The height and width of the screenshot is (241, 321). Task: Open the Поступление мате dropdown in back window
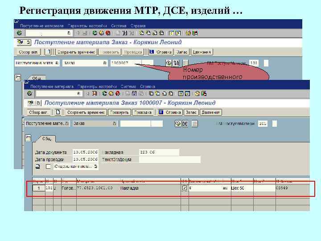pyautogui.click(x=57, y=63)
